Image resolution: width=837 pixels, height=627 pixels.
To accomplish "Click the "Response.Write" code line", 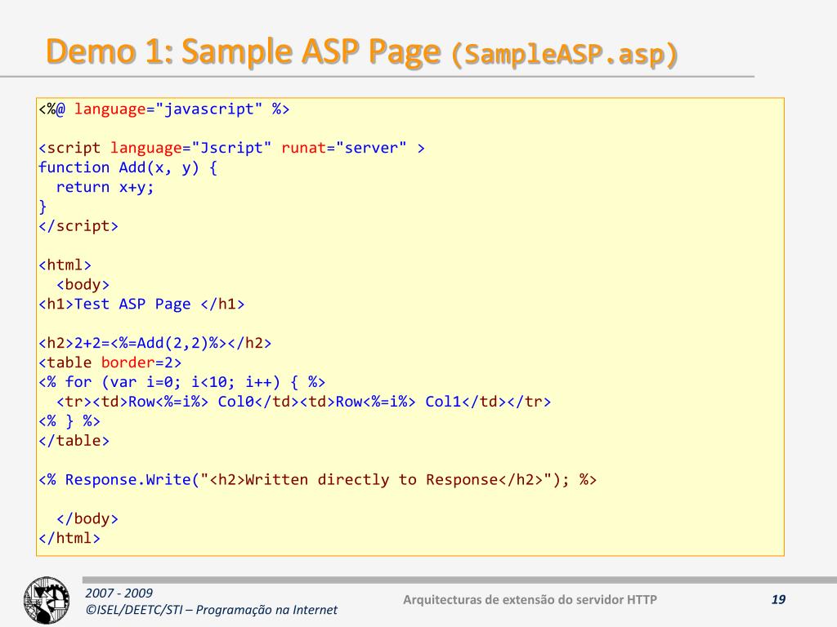I will pos(318,480).
